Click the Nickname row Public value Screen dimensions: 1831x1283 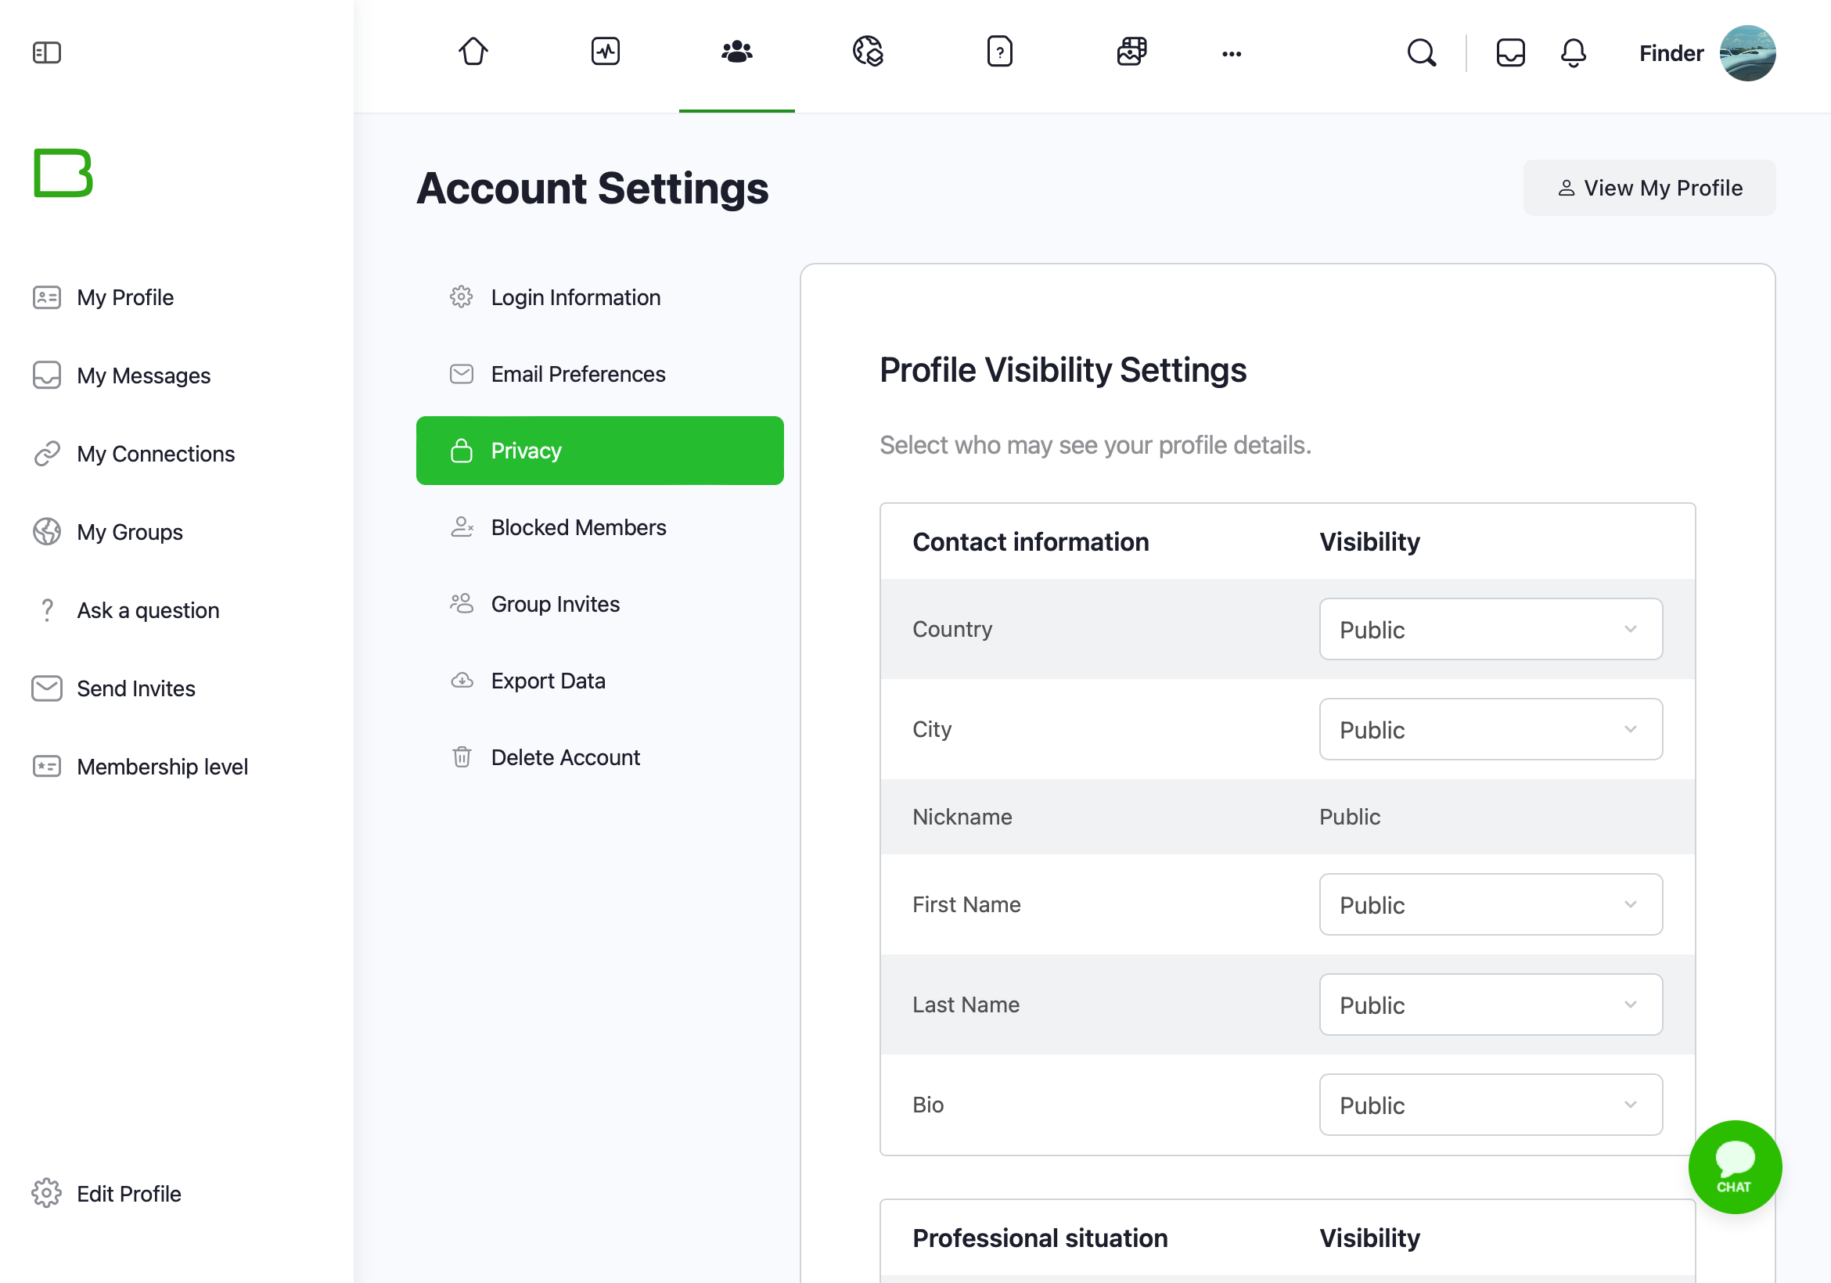tap(1349, 817)
